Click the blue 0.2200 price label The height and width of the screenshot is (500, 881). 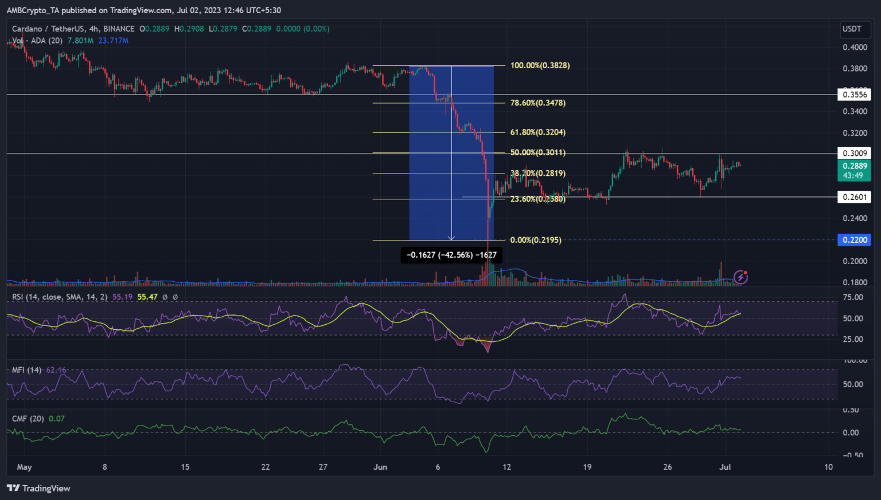coord(854,240)
